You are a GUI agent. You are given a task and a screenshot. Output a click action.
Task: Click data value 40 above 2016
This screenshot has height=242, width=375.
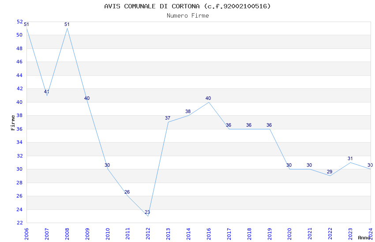point(208,98)
